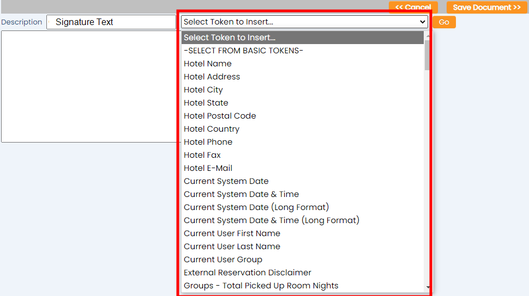
Task: Click the dropdown list scrollbar thumb
Action: tap(427, 55)
